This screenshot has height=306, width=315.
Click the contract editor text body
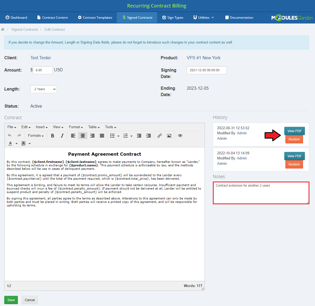point(105,214)
